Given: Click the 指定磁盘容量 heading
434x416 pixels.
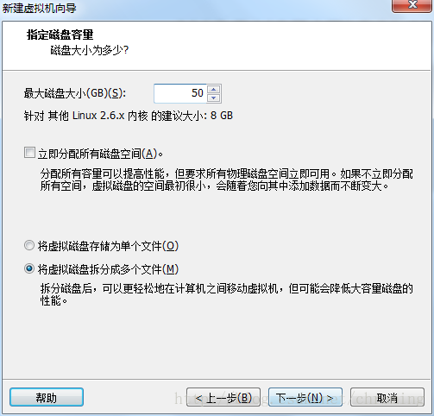Looking at the screenshot, I should click(x=60, y=35).
